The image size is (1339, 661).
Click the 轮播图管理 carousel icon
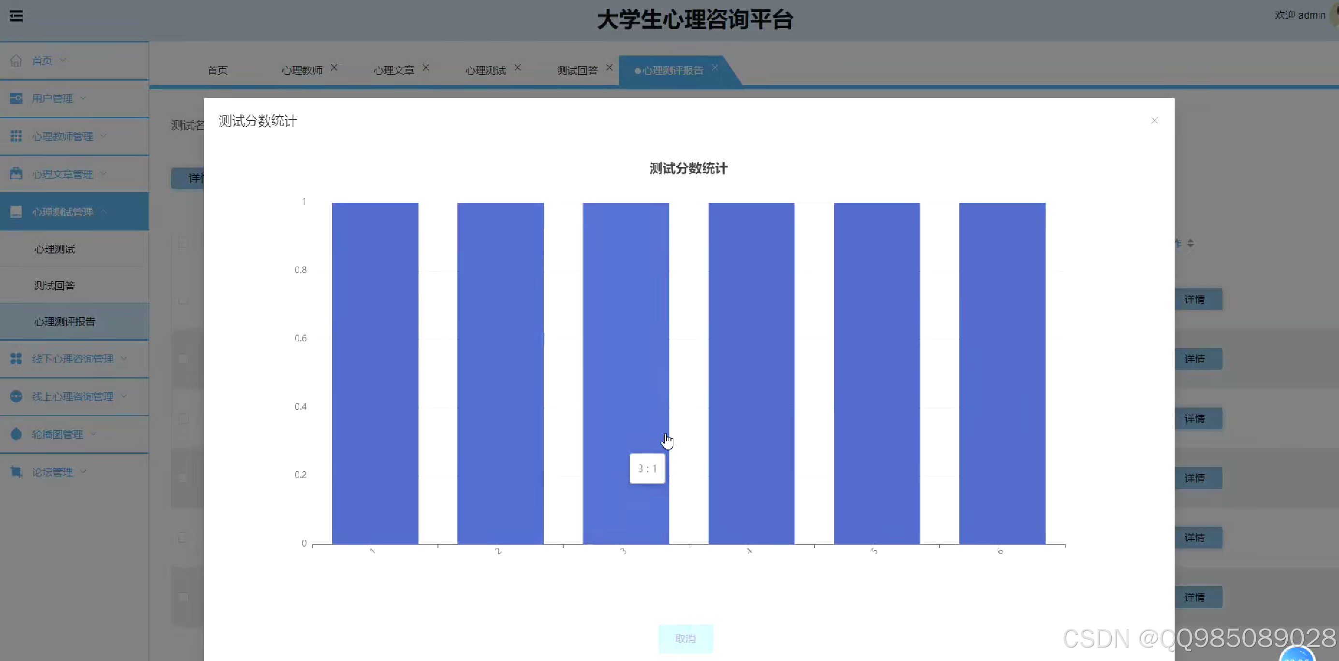[x=15, y=434]
